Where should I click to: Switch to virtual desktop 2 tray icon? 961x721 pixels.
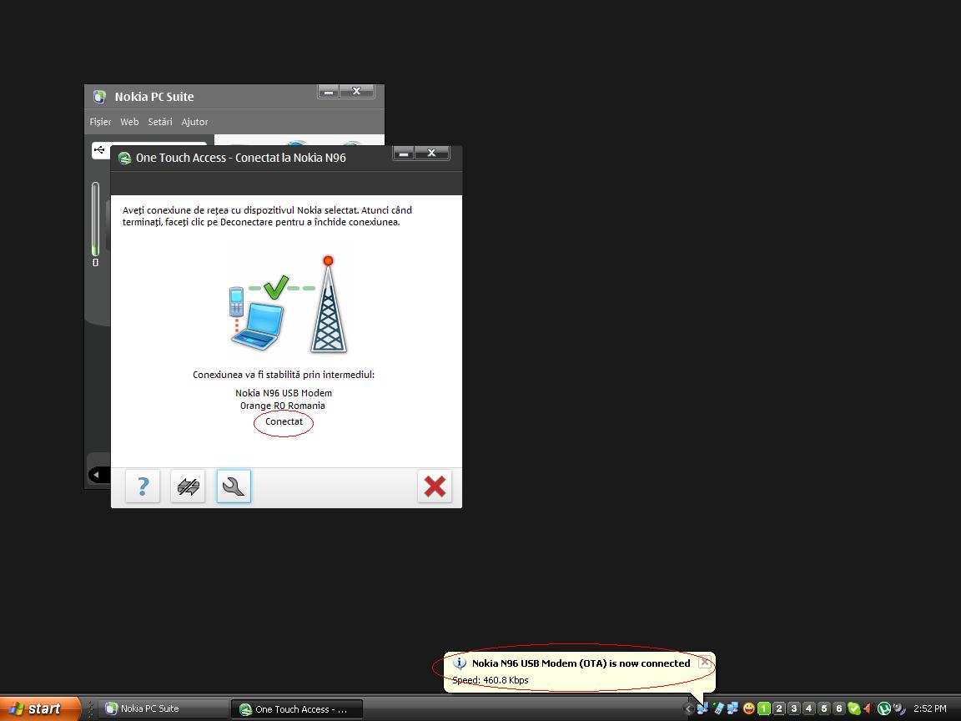coord(779,708)
